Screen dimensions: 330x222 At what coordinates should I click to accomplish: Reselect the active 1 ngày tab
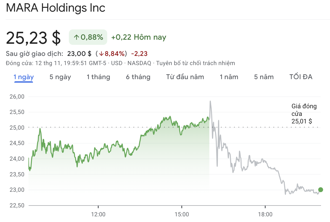[23, 77]
